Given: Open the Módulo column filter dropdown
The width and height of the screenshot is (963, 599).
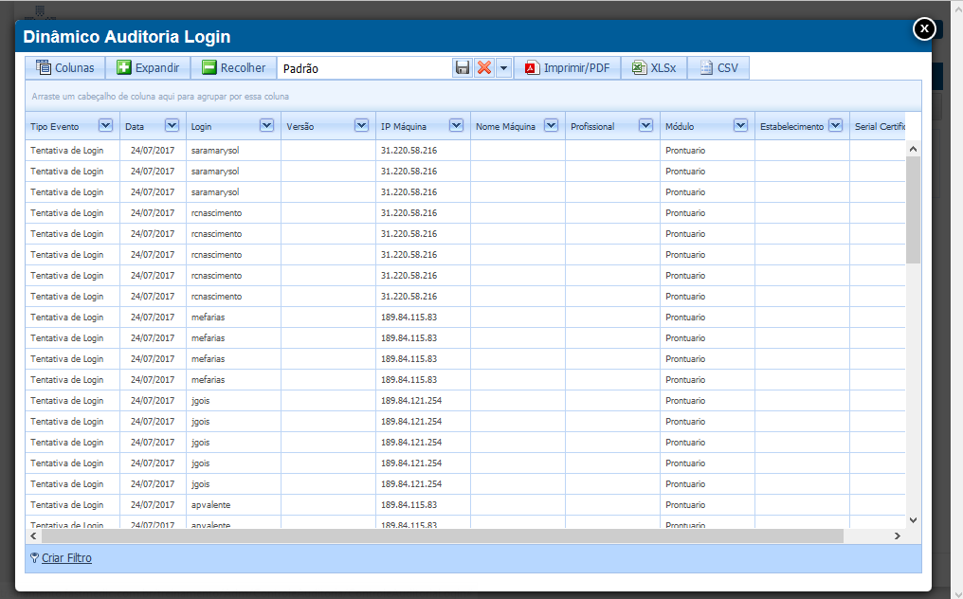Looking at the screenshot, I should [x=740, y=125].
